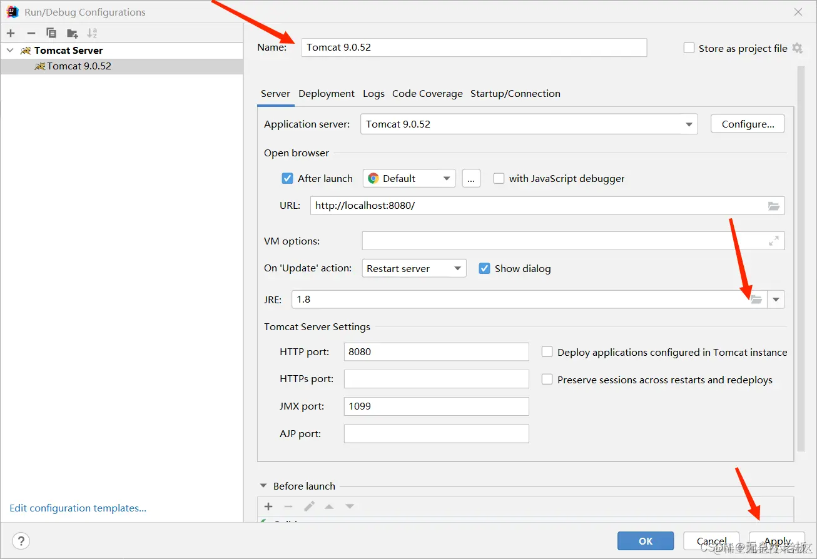817x559 pixels.
Task: Open settings gear next to Store as project file
Action: coord(797,48)
